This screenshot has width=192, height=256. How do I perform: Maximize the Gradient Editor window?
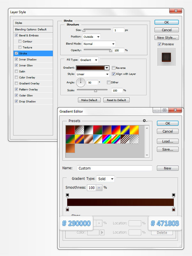[x=164, y=110]
